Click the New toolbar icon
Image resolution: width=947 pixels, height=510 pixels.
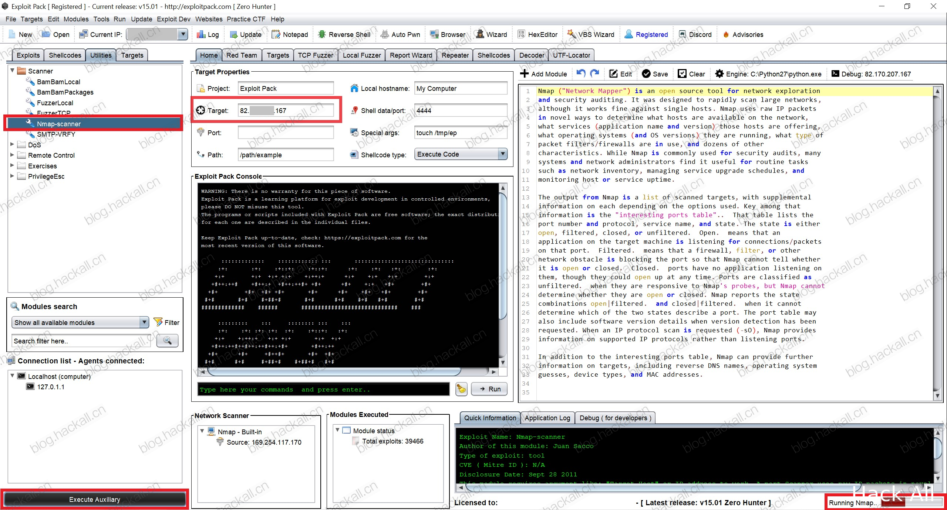(20, 34)
